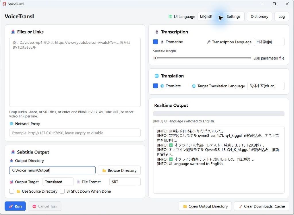Open the Dictionary page
The image size is (294, 215).
click(260, 16)
